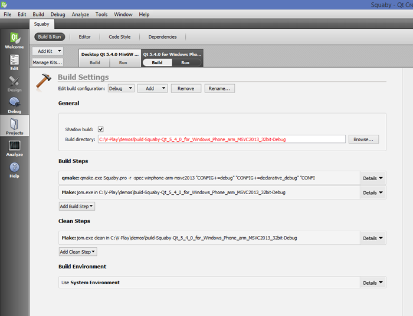Click Use System Environment text

point(90,282)
